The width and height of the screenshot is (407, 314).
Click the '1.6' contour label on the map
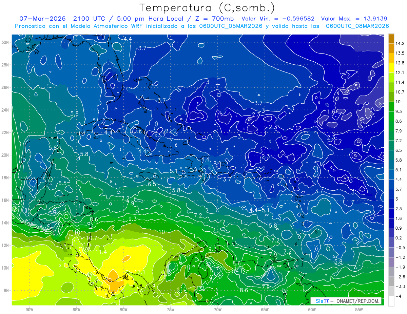click(x=331, y=112)
